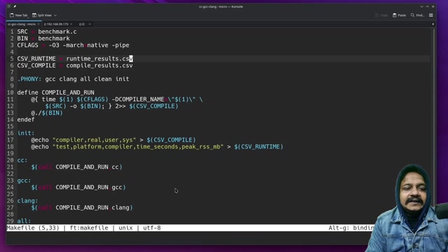The height and width of the screenshot is (252, 448).
Task: Click the 'init:' target label
Action: click(26, 133)
